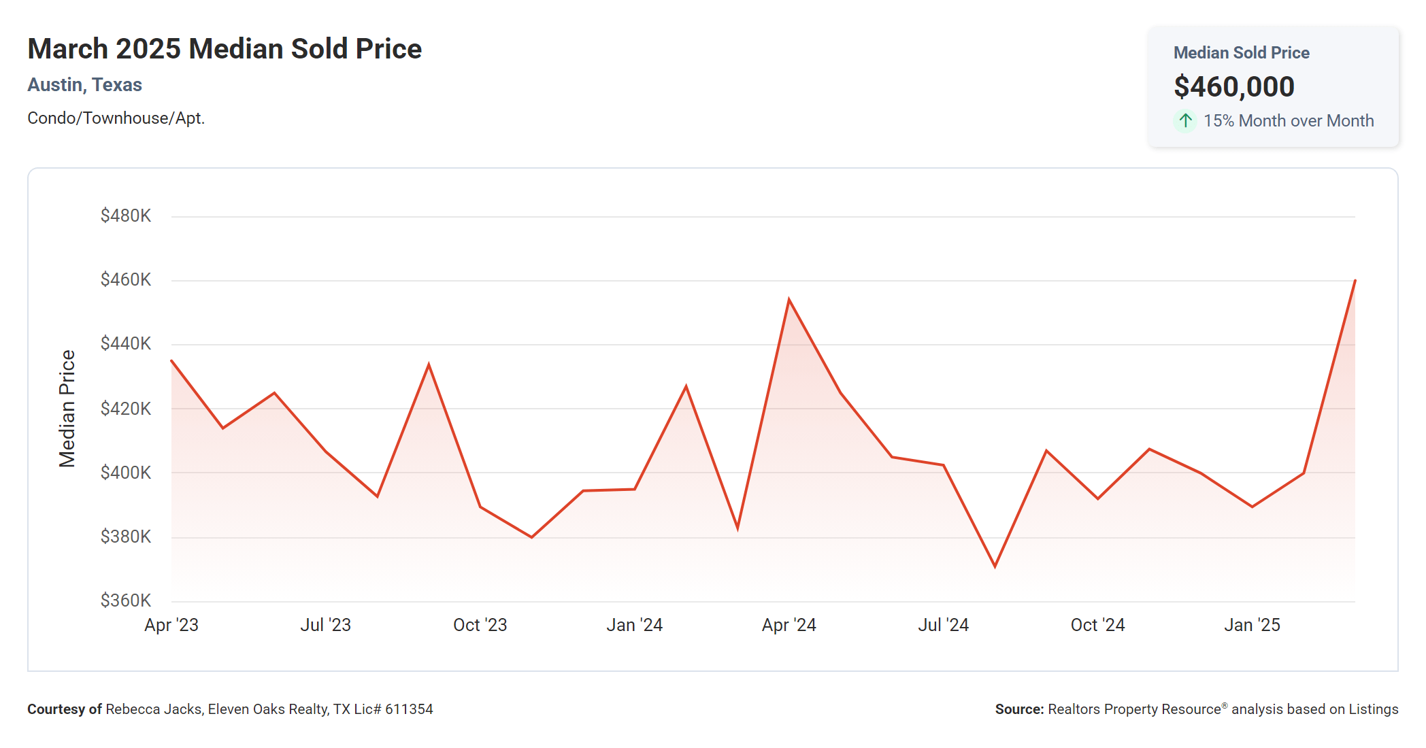The height and width of the screenshot is (748, 1426).
Task: Select the Jan '25 x-axis label
Action: [1252, 625]
